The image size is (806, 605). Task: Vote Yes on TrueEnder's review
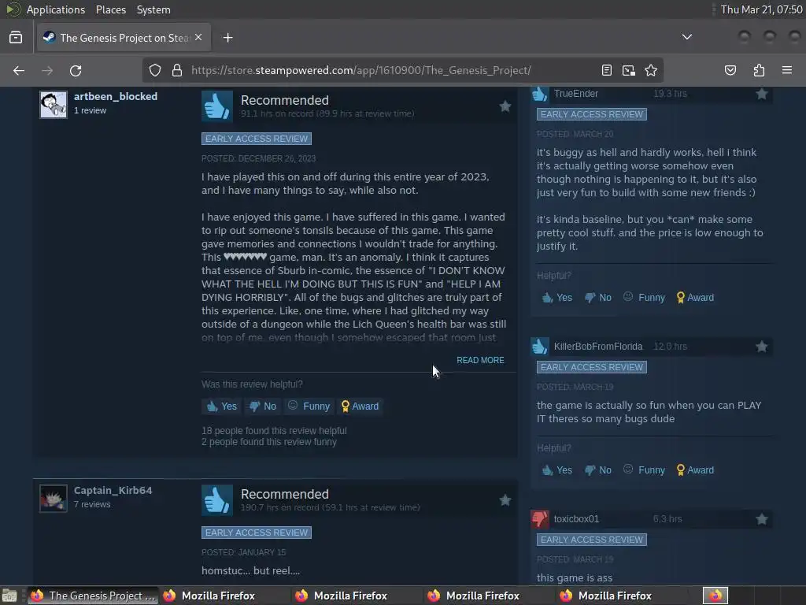[557, 298]
